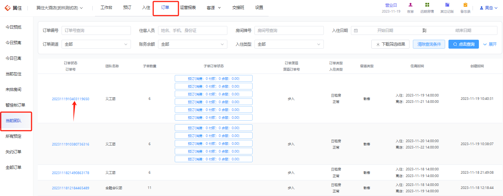Open order 2023111910403119650
Viewport: 503px width, 196px height.
(x=70, y=99)
